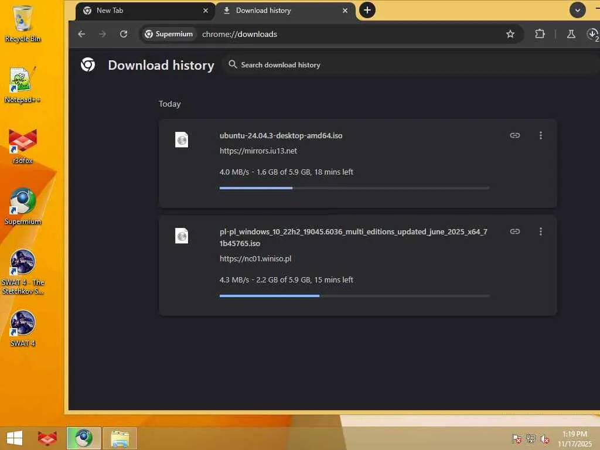600x450 pixels.
Task: Copy download link for Windows 10 iso
Action: [514, 231]
